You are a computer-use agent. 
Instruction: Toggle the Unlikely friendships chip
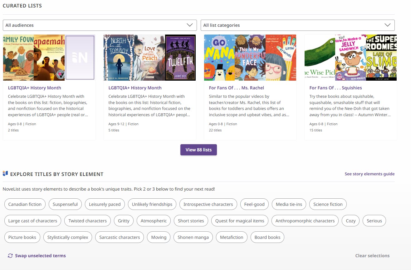tap(152, 204)
